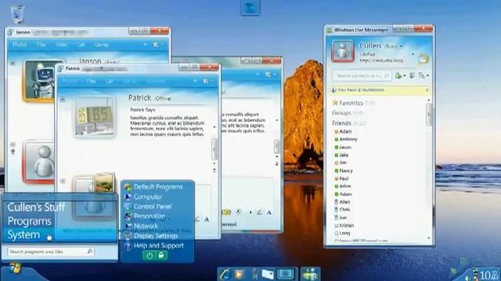Click Cullen's display picture in Messenger
The height and width of the screenshot is (281, 501).
343,51
